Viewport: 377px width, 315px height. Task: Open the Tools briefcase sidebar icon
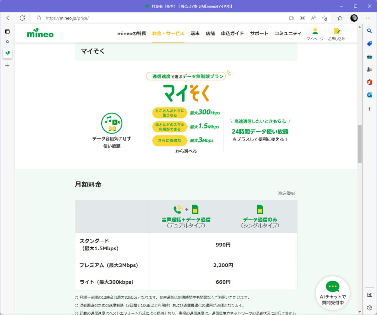coord(370,57)
